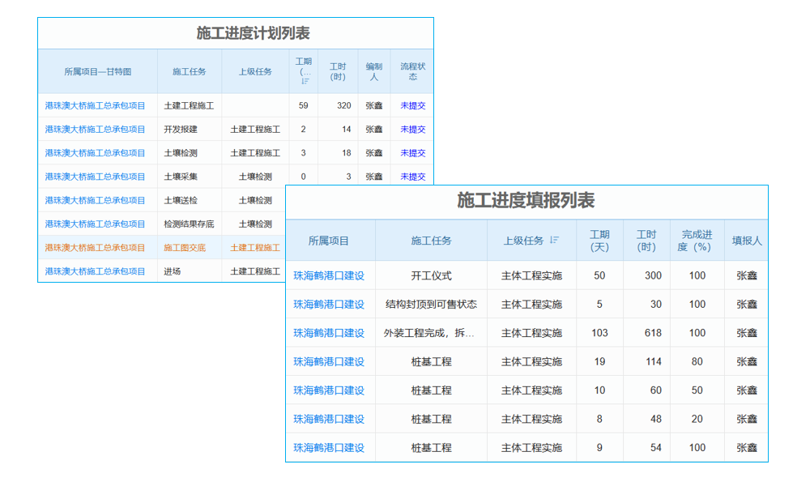
Task: Sort the 工期(天) column in the 填报列表
Action: pos(599,240)
